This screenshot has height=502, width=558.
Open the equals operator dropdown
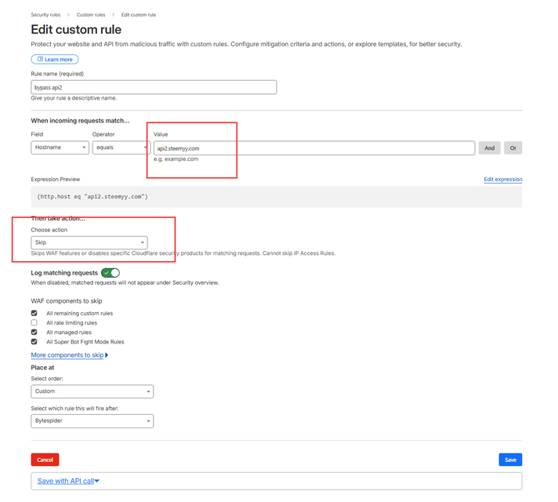pos(118,147)
